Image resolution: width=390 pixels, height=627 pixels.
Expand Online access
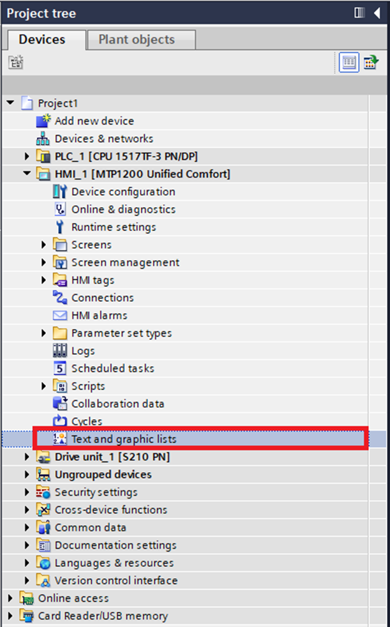pyautogui.click(x=10, y=598)
